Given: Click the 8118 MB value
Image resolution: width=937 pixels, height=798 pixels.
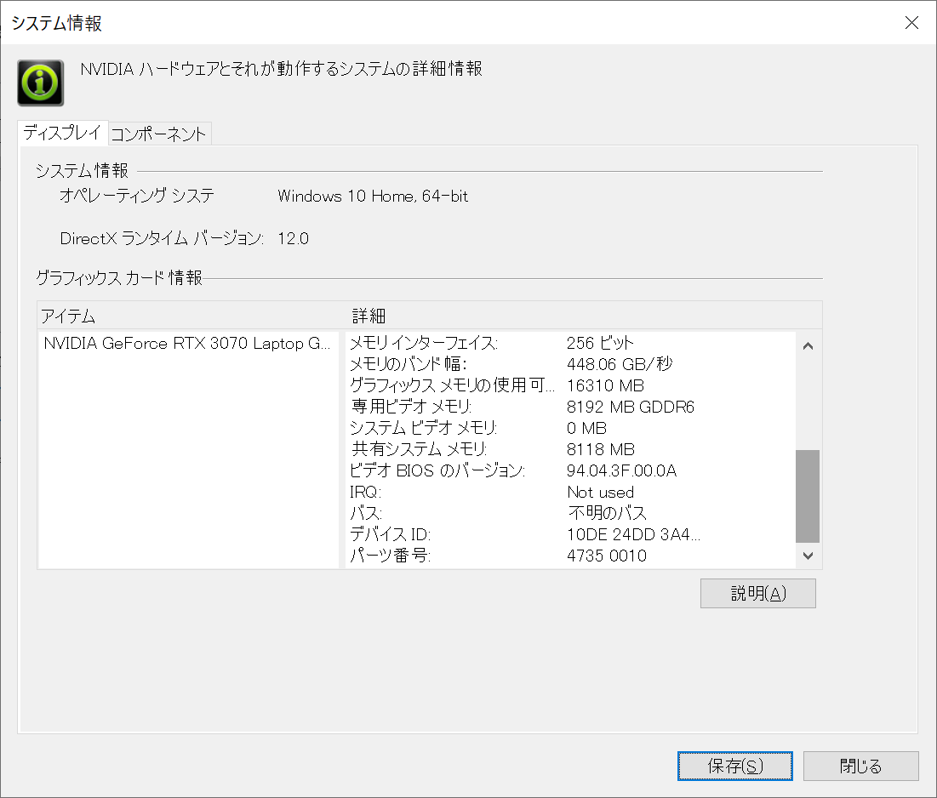Looking at the screenshot, I should [600, 449].
